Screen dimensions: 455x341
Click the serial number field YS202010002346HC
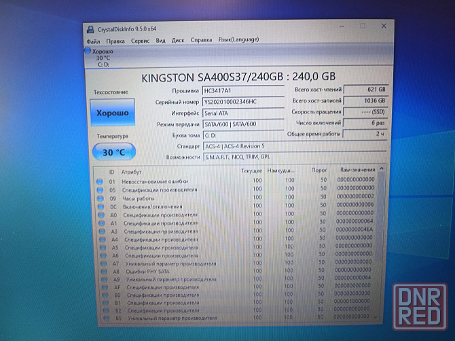coord(243,102)
